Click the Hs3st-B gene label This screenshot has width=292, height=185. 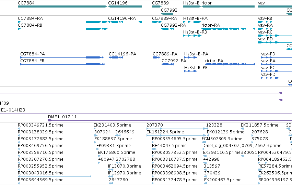tap(191, 3)
